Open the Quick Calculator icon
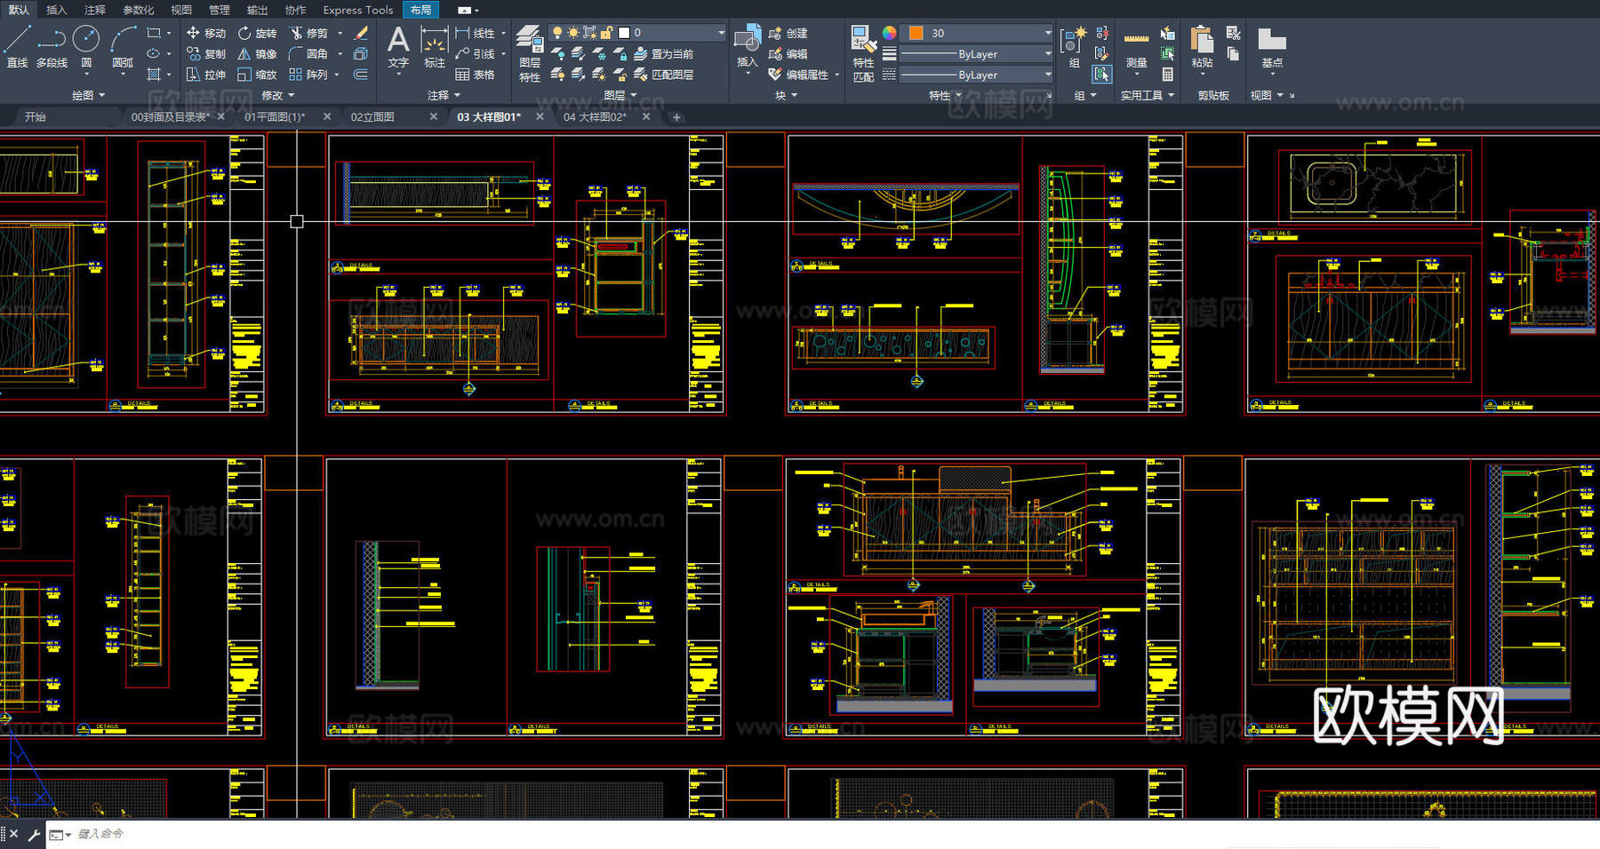The width and height of the screenshot is (1600, 849). 1168,75
